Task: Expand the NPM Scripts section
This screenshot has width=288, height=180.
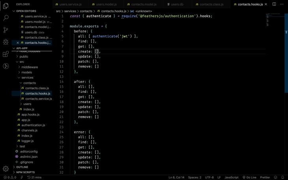Action: pos(25,172)
